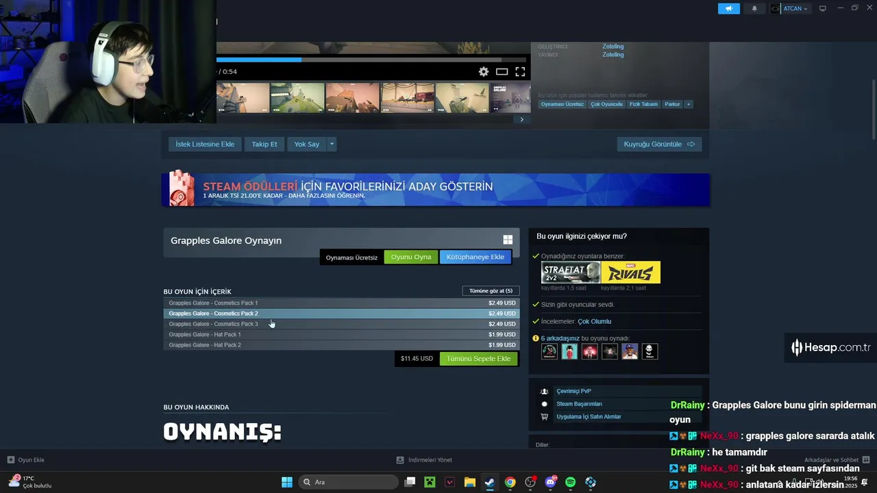Open Kuyruğu Görüntüle queue button
This screenshot has width=877, height=493.
point(659,144)
